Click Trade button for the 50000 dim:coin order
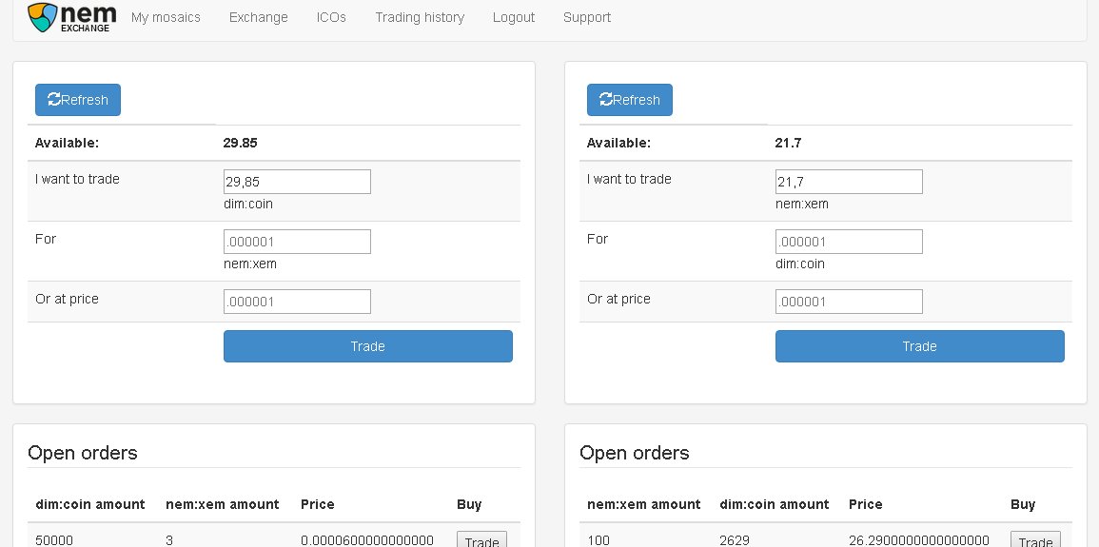Image resolution: width=1099 pixels, height=547 pixels. tap(481, 540)
